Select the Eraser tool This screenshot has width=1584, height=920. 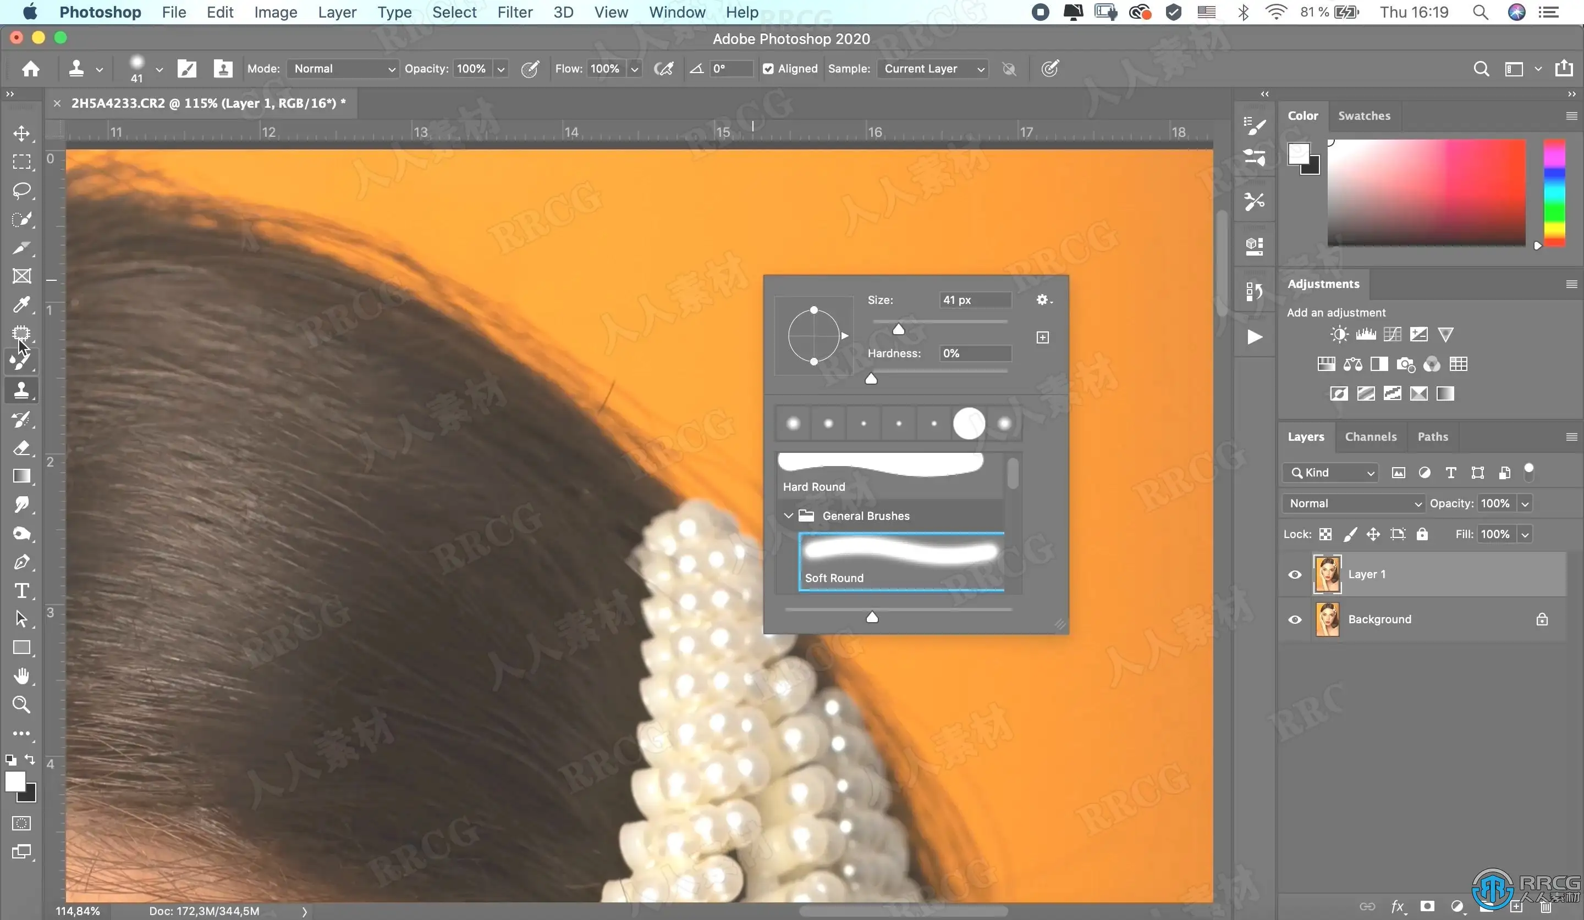[x=21, y=448]
